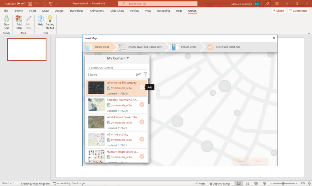Open the Recording tab
The image size is (312, 186).
click(x=163, y=11)
